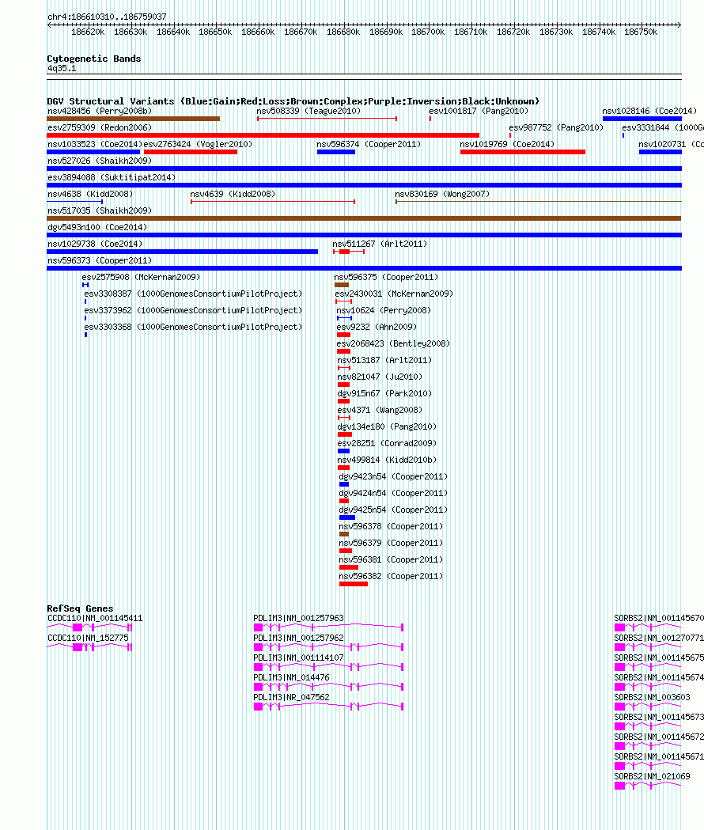Open nsv511267 (Arlt2011) variant
Viewport: 704px width, 830px height.
(380, 244)
